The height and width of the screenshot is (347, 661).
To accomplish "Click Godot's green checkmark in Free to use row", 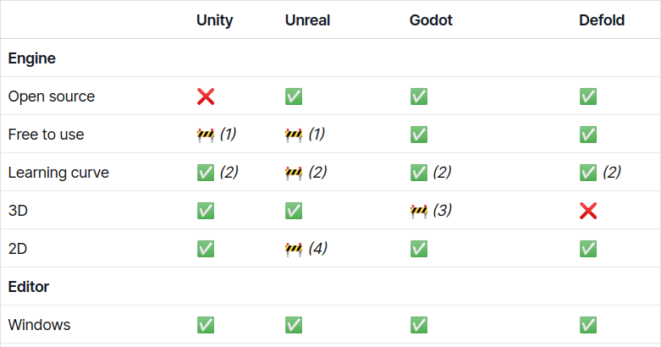I will click(x=418, y=135).
